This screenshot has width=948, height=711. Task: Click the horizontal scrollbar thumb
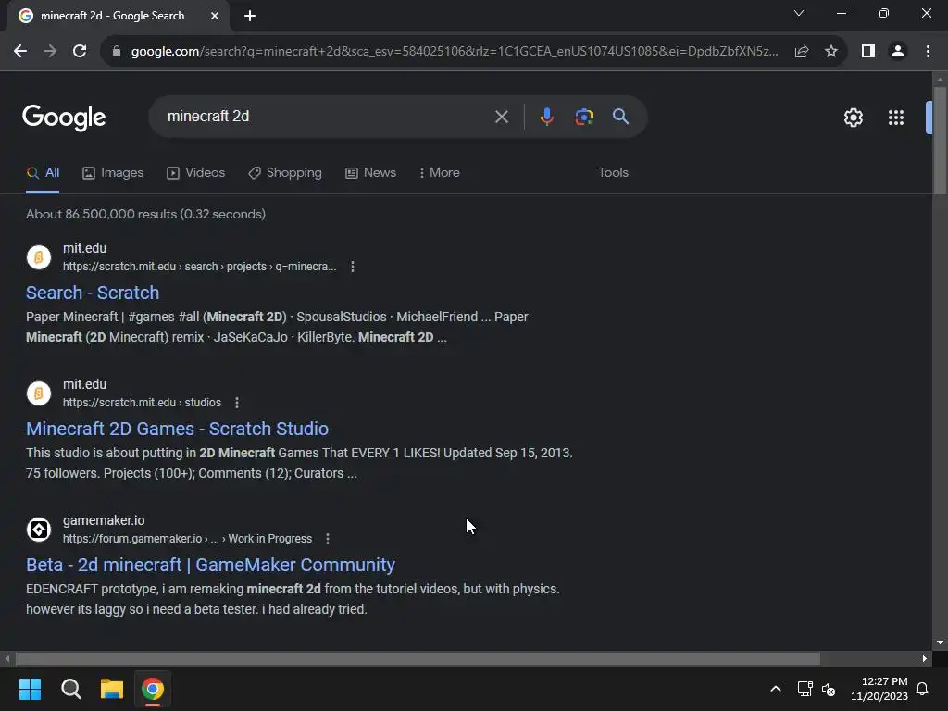[418, 658]
